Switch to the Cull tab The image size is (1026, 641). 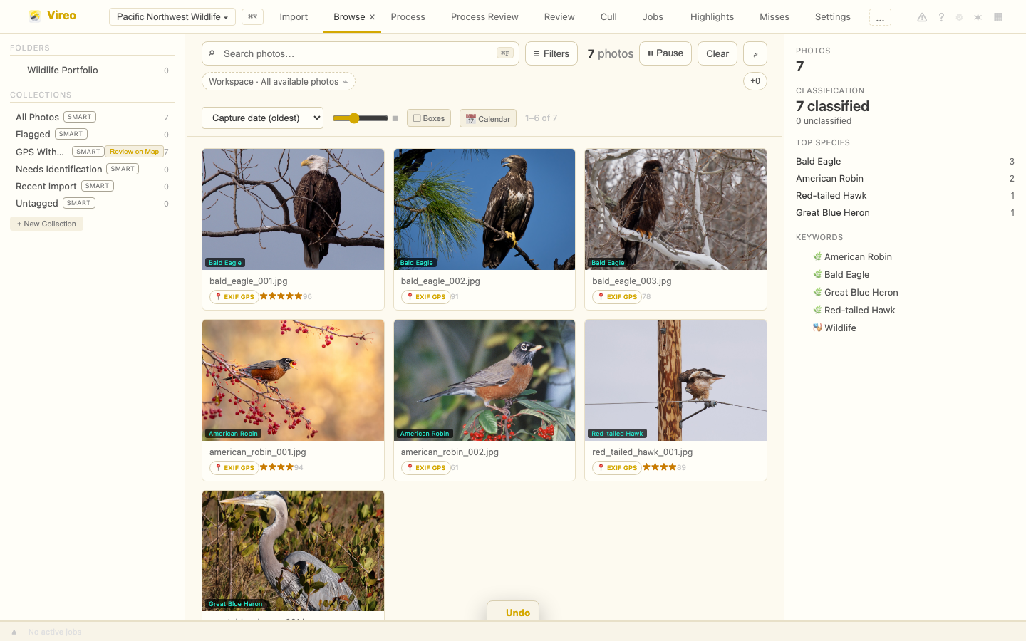click(608, 16)
